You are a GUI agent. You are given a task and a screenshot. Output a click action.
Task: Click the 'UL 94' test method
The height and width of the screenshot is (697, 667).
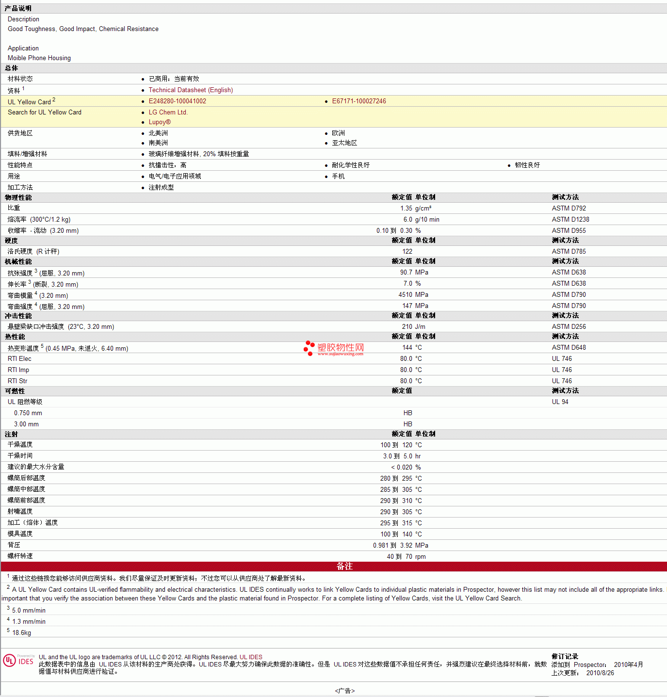click(560, 402)
